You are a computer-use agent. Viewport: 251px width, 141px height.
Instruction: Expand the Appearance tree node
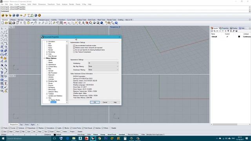click(47, 65)
